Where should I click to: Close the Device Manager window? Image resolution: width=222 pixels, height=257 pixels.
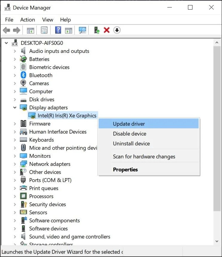211,7
